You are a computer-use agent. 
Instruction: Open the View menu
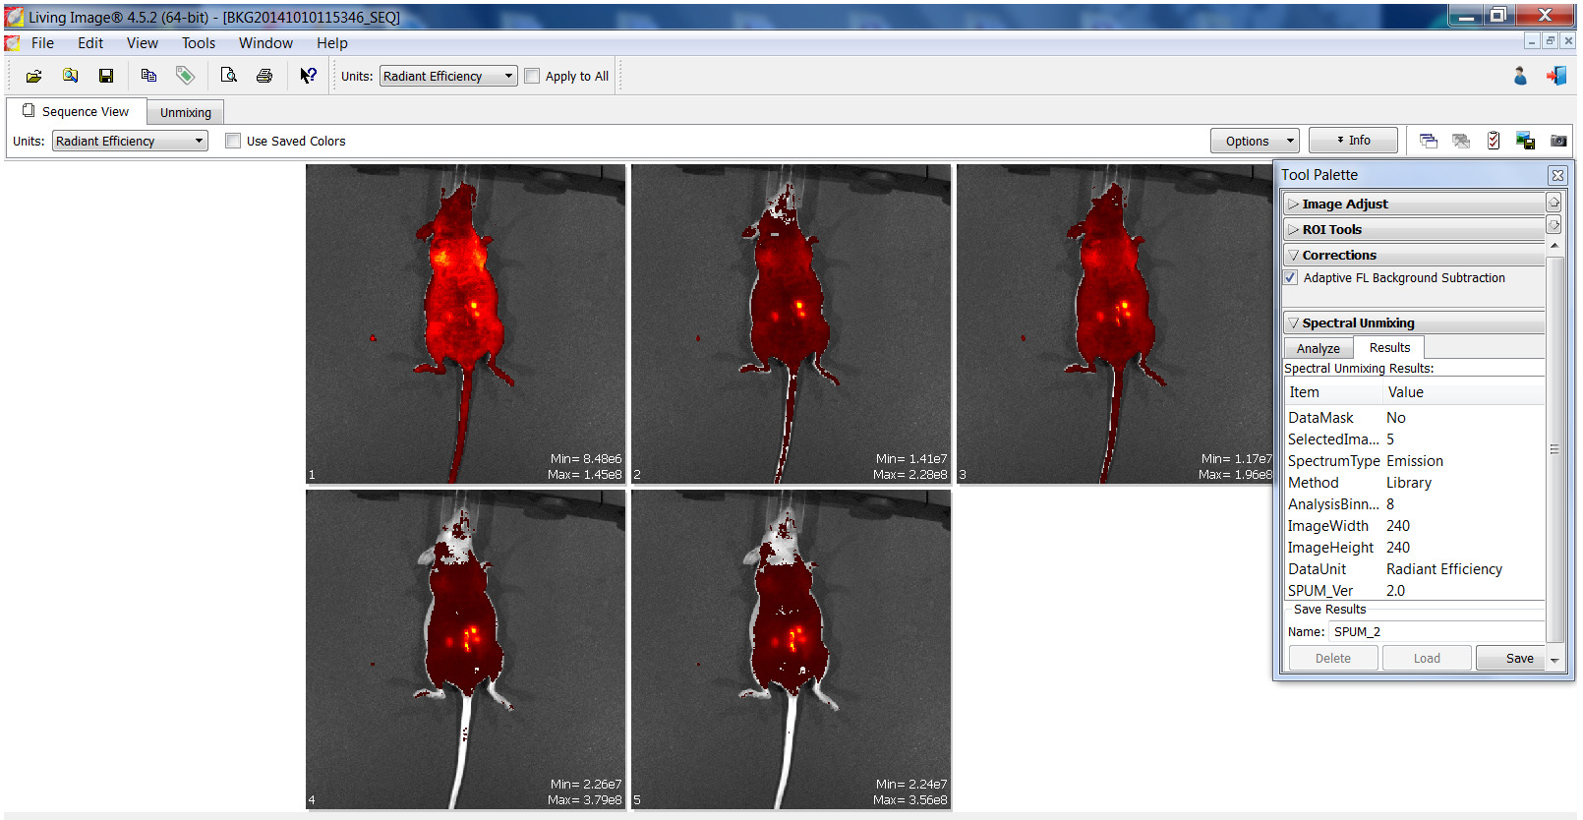pos(143,43)
